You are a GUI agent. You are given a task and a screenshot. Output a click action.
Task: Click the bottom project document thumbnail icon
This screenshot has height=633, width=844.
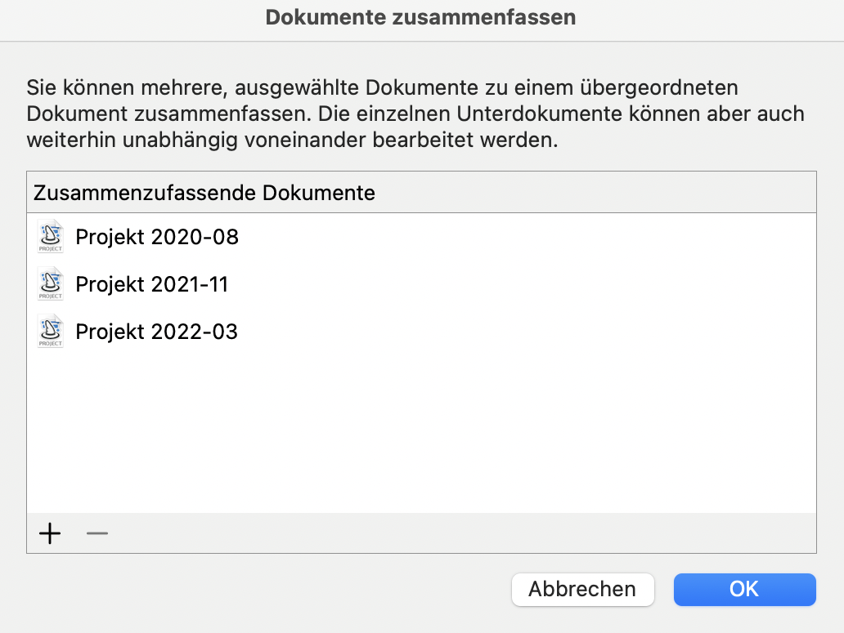tap(50, 331)
